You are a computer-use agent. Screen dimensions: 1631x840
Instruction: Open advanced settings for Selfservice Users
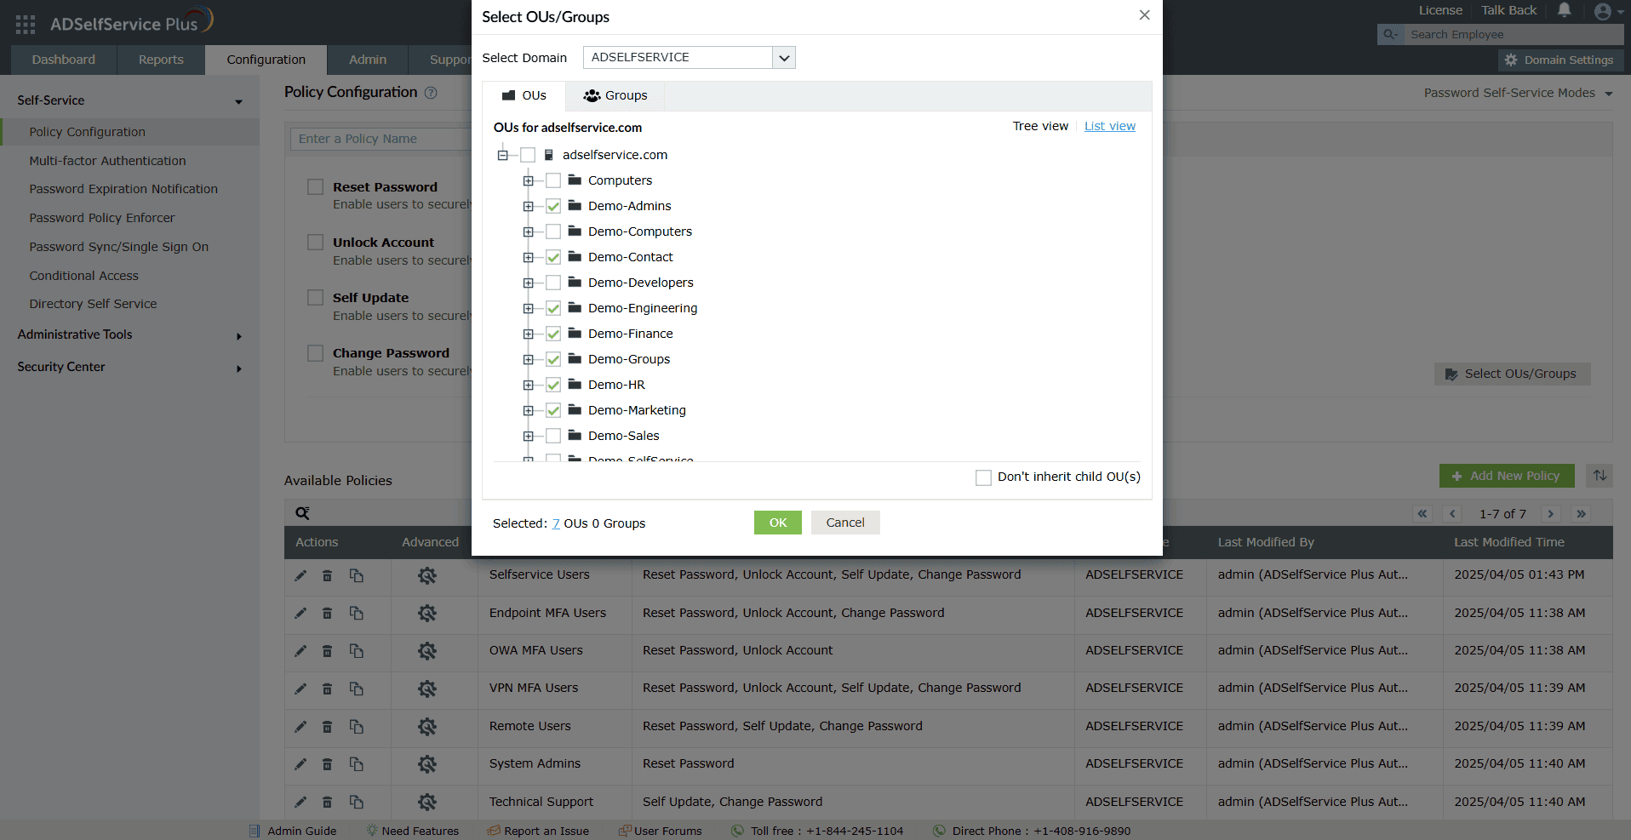coord(427,576)
